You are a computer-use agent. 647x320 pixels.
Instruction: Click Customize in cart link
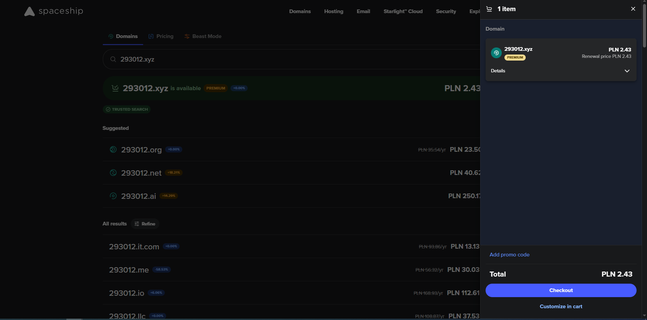tap(561, 307)
